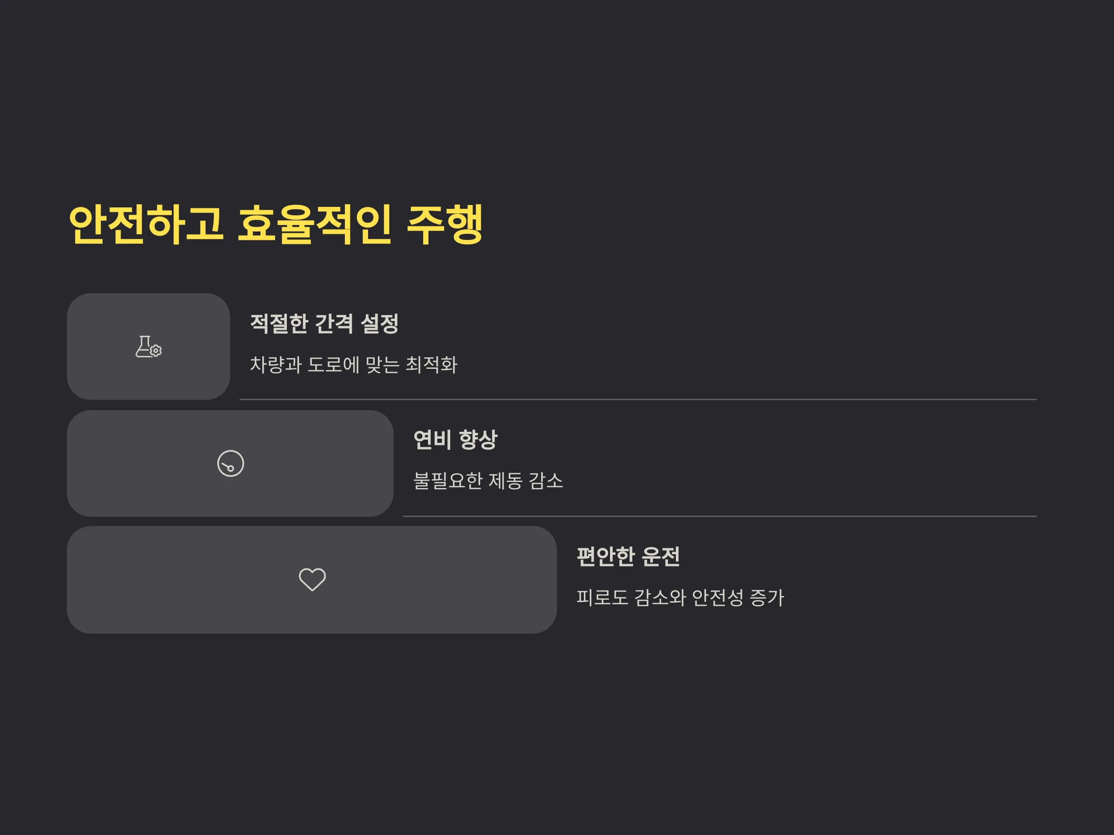Click the divider line below 최적화 text
The image size is (1114, 835).
[x=638, y=399]
